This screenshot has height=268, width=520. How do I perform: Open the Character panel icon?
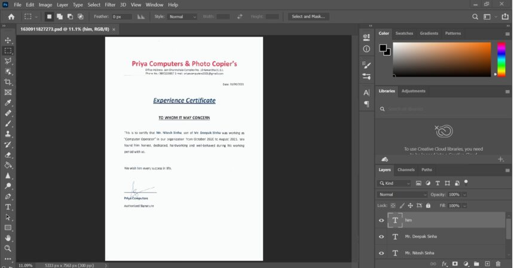[x=366, y=93]
